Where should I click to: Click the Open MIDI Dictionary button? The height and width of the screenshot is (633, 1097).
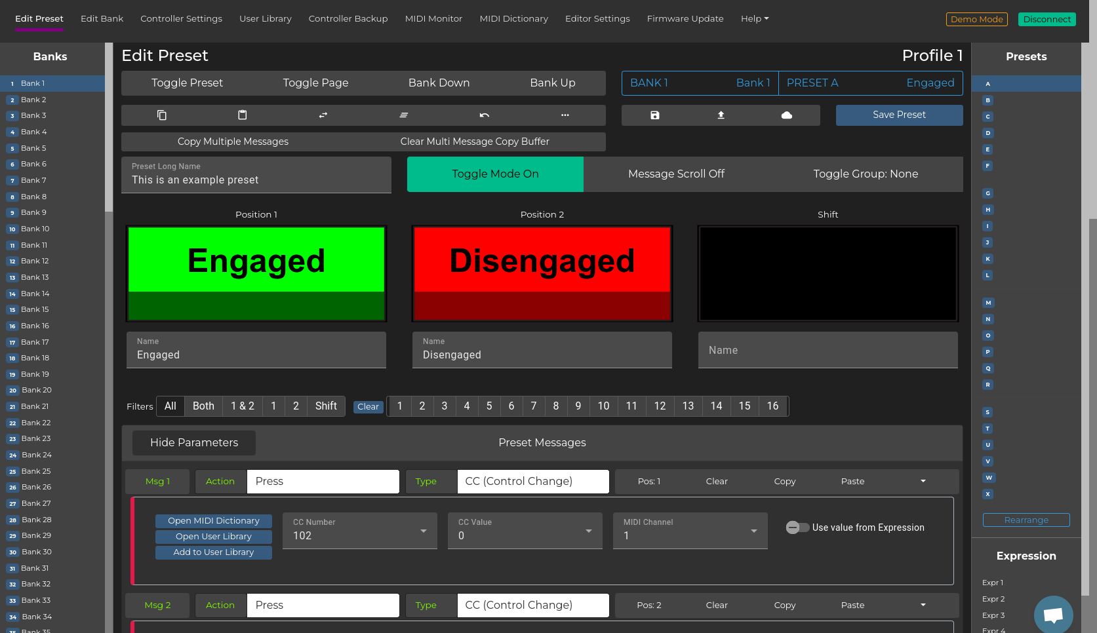(214, 521)
